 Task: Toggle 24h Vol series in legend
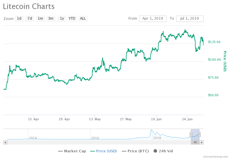tap(163, 151)
